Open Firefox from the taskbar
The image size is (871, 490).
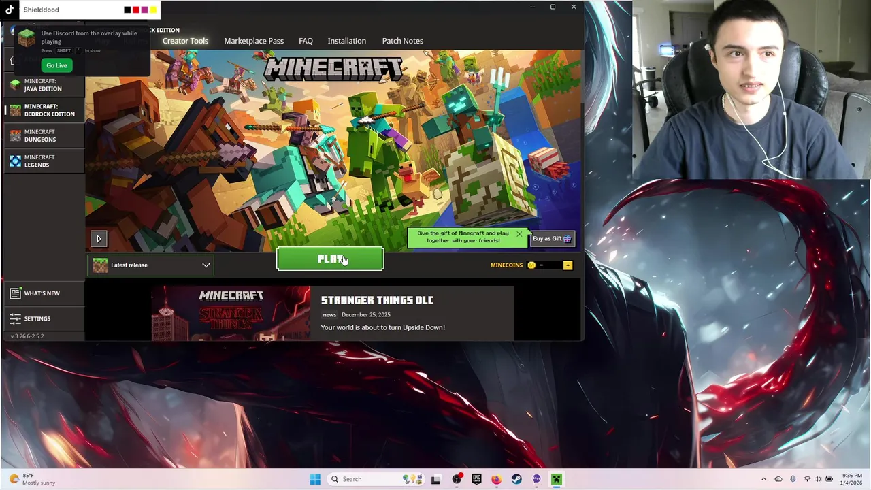coord(497,479)
